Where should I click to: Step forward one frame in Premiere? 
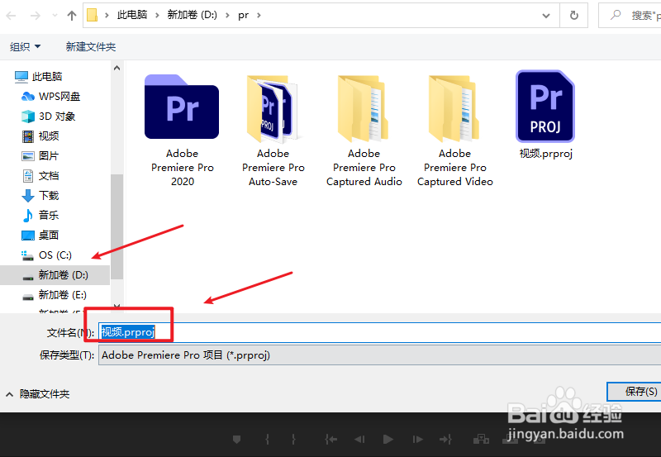(417, 440)
